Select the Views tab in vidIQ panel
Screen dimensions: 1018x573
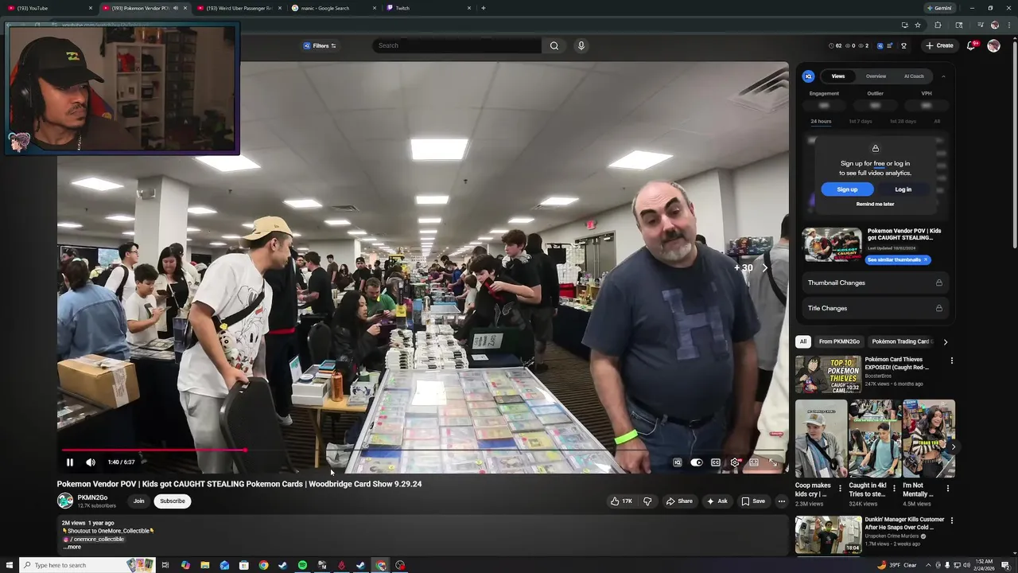coord(838,76)
